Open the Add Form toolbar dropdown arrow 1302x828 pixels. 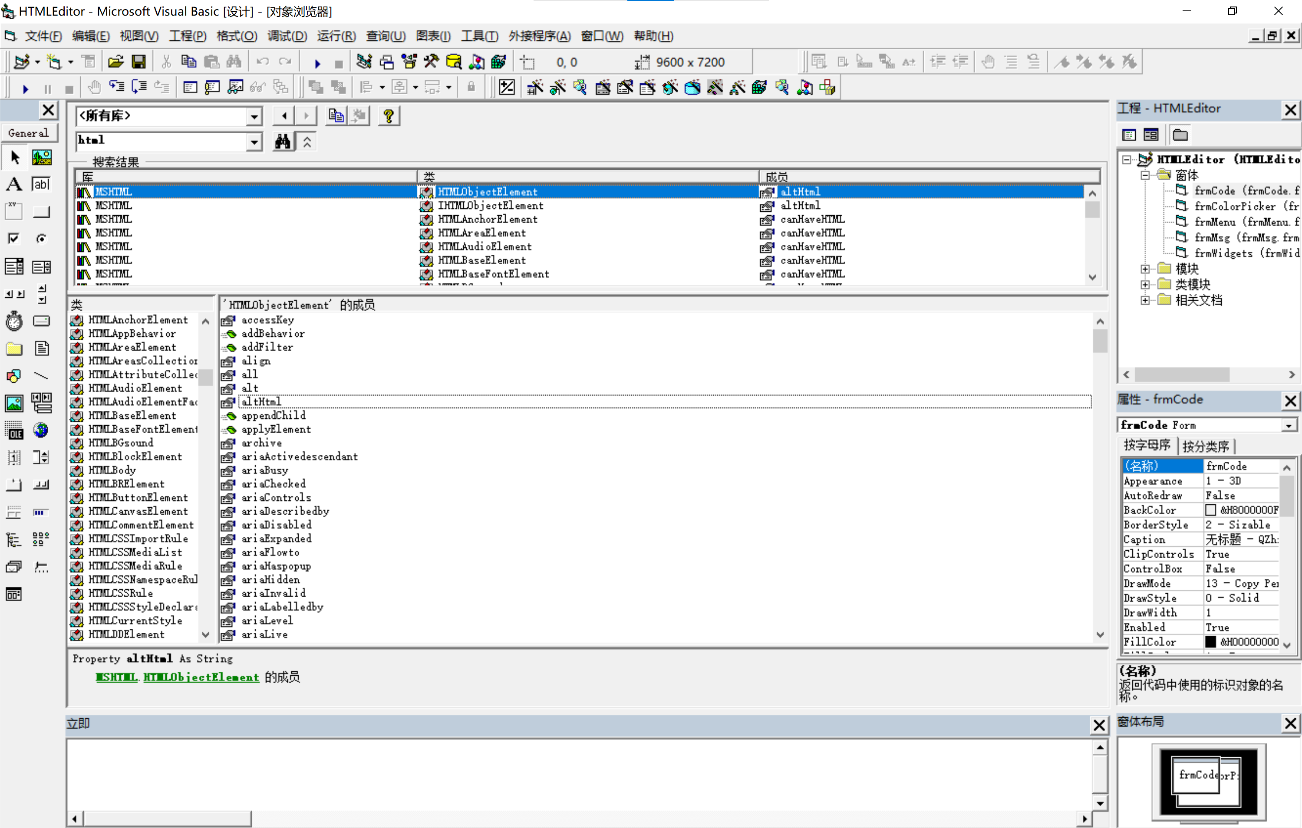point(71,62)
